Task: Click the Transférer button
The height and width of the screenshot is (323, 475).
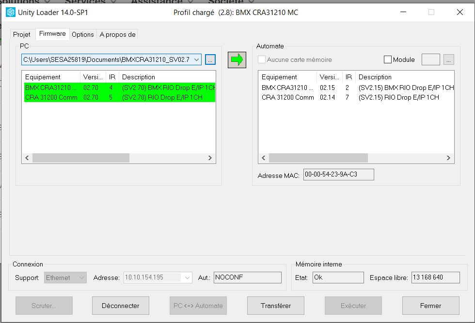Action: [276, 306]
